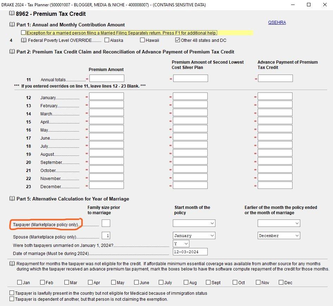Open the QSEHRA link
Image resolution: width=333 pixels, height=306 pixels.
277,22
